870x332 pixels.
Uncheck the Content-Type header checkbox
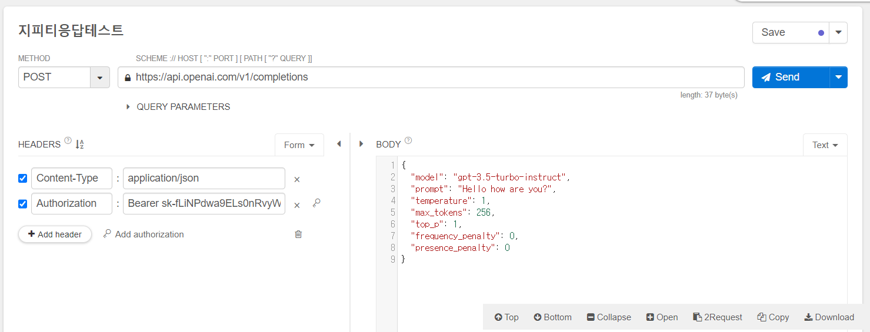coord(23,179)
